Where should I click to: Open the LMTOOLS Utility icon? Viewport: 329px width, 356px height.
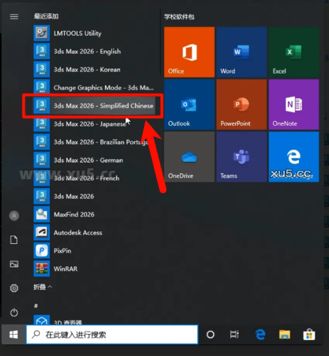click(42, 33)
